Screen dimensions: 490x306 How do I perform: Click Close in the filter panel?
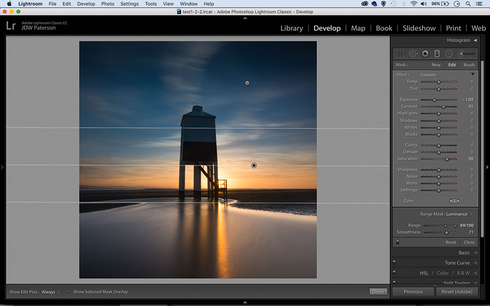469,242
